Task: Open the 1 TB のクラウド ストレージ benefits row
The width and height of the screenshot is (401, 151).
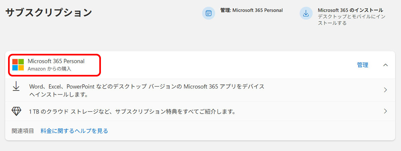Action: (x=200, y=111)
